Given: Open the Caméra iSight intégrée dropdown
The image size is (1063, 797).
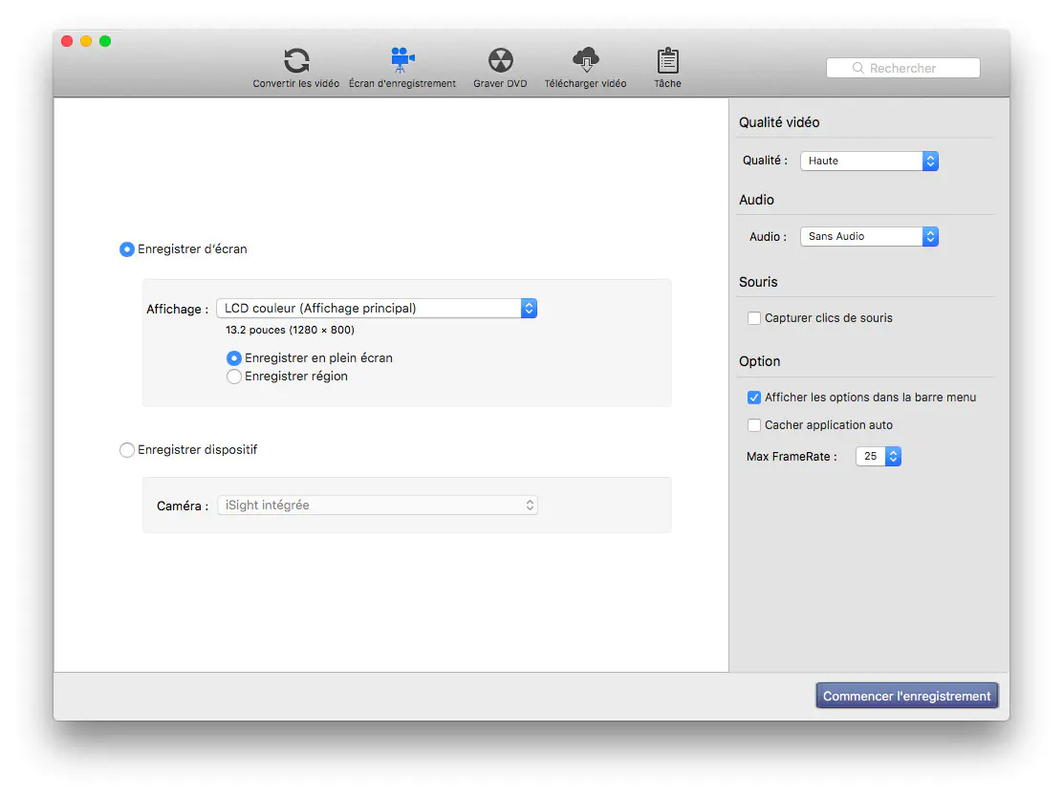Looking at the screenshot, I should coord(377,505).
